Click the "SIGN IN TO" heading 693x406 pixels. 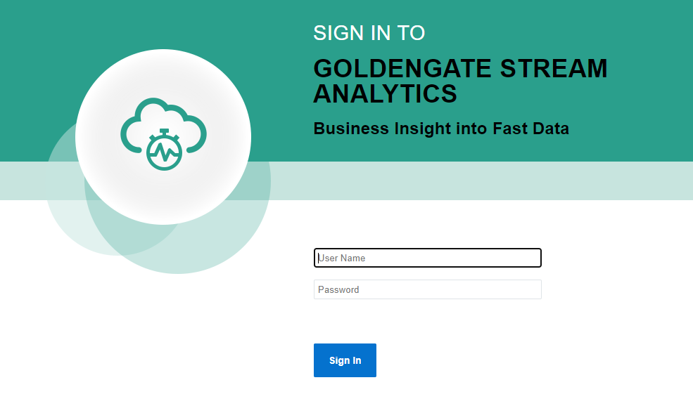369,33
